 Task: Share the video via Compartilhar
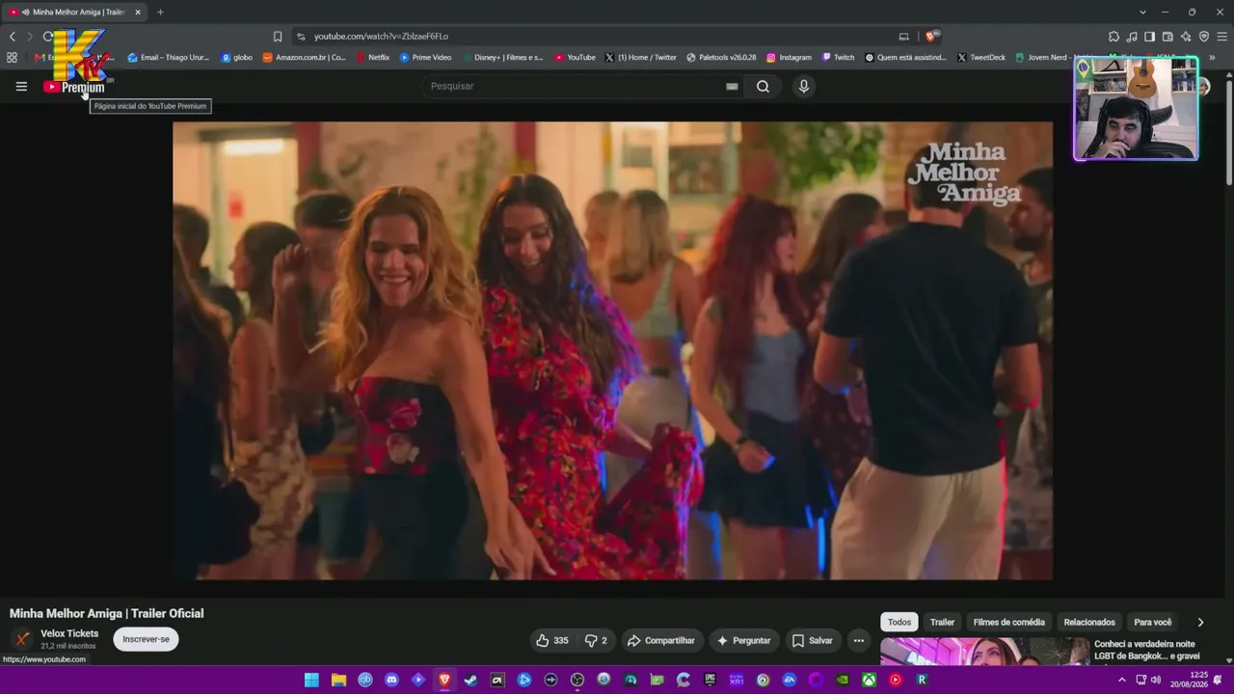click(x=660, y=640)
